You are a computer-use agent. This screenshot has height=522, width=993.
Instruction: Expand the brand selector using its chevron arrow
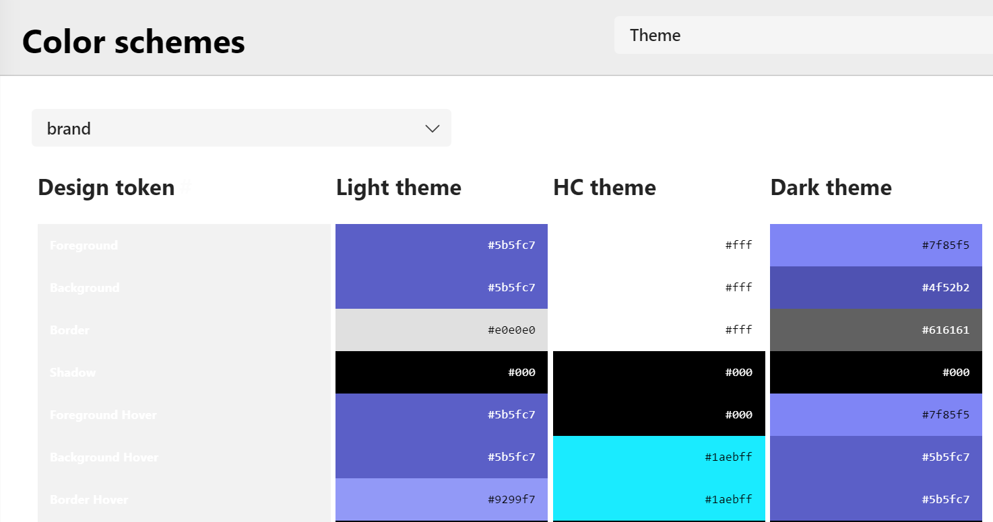[431, 128]
